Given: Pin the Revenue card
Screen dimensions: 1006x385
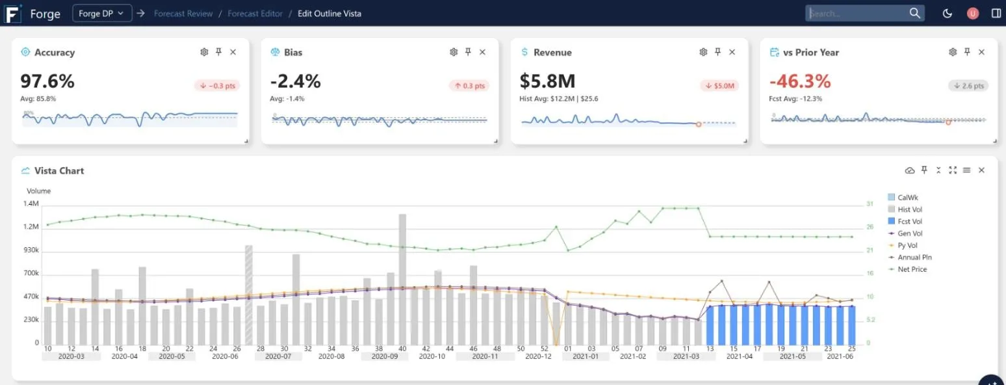Looking at the screenshot, I should [717, 52].
